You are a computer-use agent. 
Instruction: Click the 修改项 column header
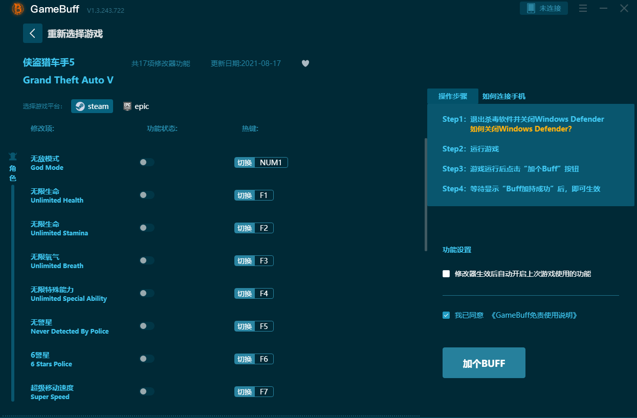coord(42,128)
